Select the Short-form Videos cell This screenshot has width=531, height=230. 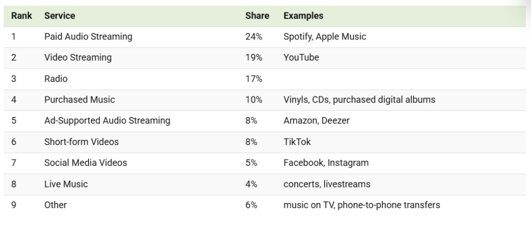point(81,141)
